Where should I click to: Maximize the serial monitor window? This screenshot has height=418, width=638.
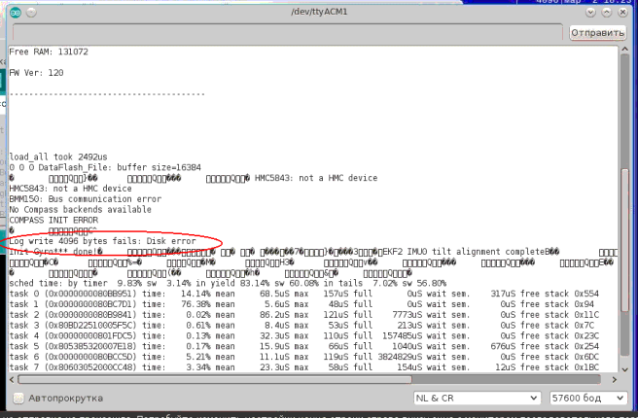(605, 11)
